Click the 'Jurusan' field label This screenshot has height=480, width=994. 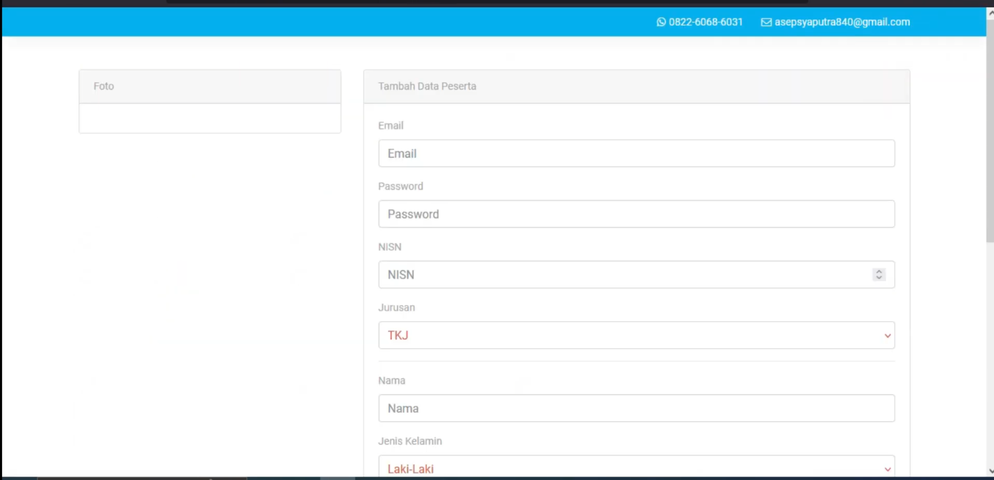(x=397, y=308)
